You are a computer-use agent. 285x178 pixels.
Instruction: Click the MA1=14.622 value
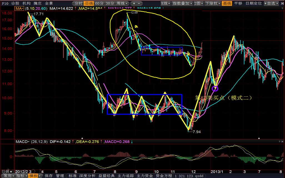point(61,8)
